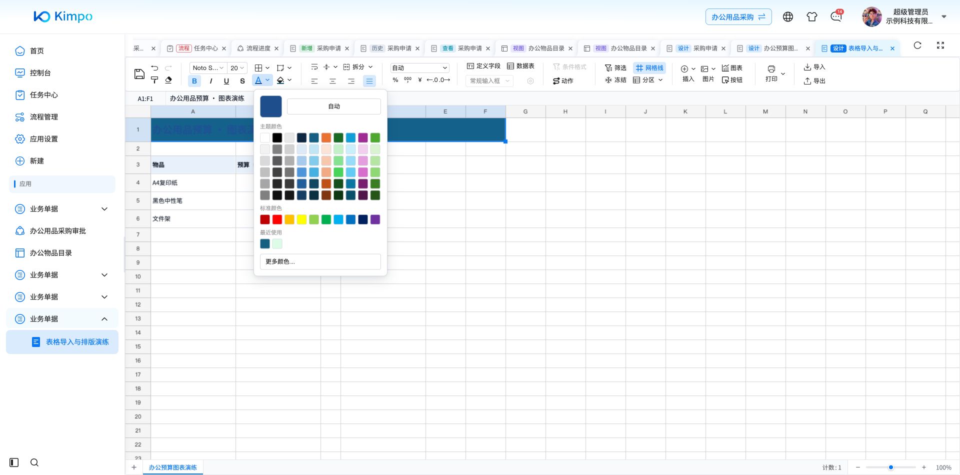This screenshot has height=475, width=960.
Task: Click the eraser clear-format icon
Action: pyautogui.click(x=168, y=80)
